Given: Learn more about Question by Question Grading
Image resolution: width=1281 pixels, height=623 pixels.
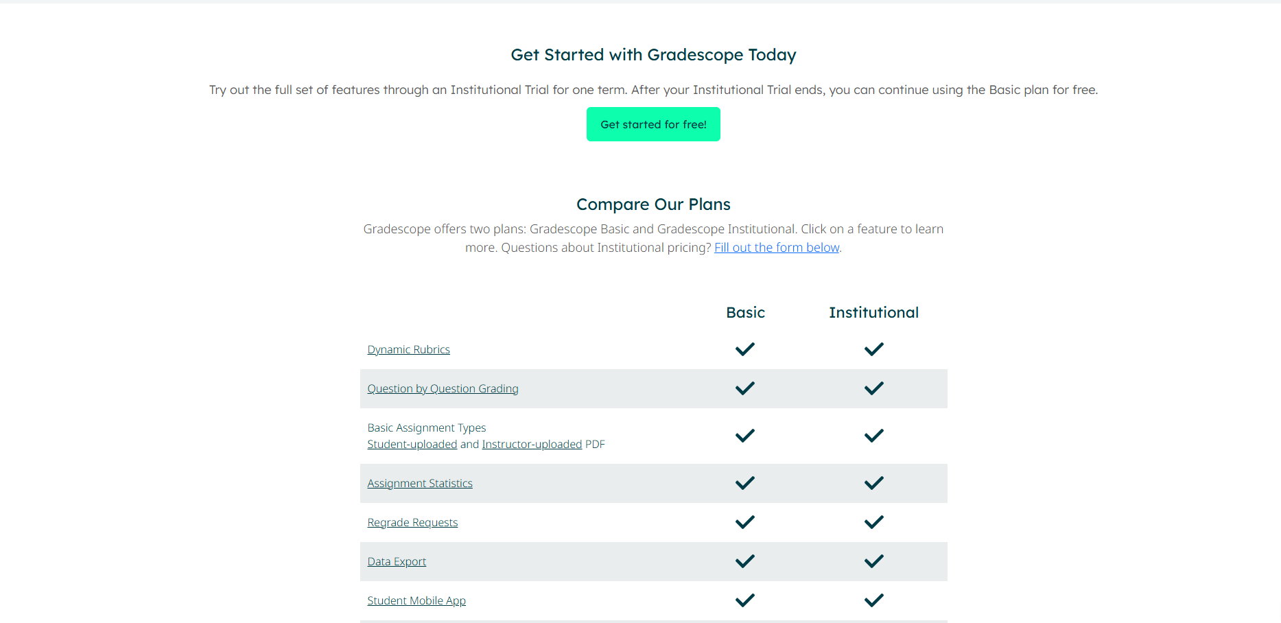Looking at the screenshot, I should click(443, 388).
